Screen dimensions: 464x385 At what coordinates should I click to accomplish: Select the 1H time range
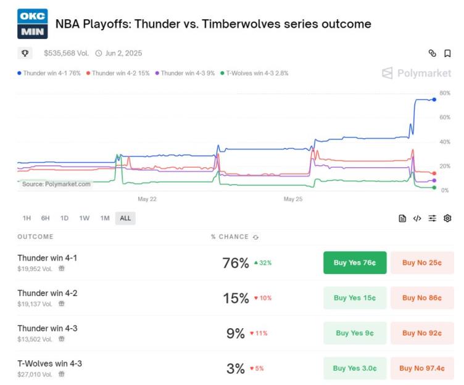27,218
